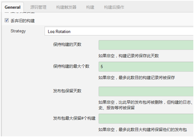Screen dimensions: 194x137
Task: Focus the 保持构建的最大个数 field showing 5
Action: (x=146, y=67)
